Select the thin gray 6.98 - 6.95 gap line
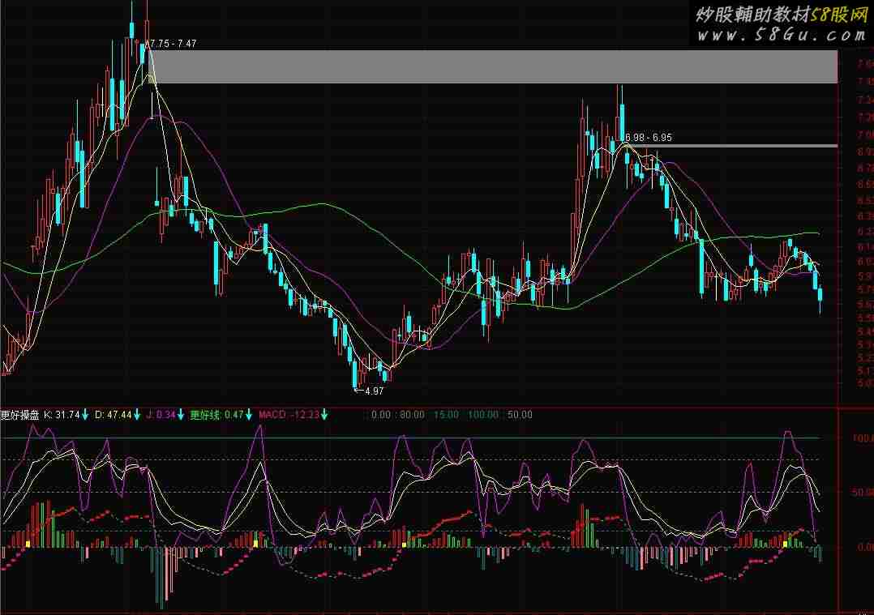The height and width of the screenshot is (615, 874). pos(730,146)
